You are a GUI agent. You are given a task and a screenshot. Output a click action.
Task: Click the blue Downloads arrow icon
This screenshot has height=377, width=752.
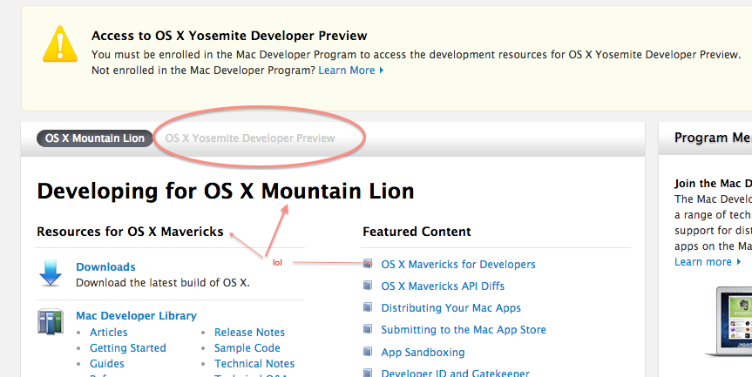(51, 273)
